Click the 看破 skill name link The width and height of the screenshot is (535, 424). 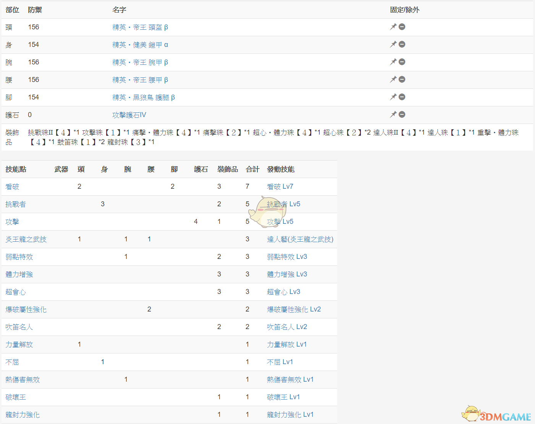(12, 187)
